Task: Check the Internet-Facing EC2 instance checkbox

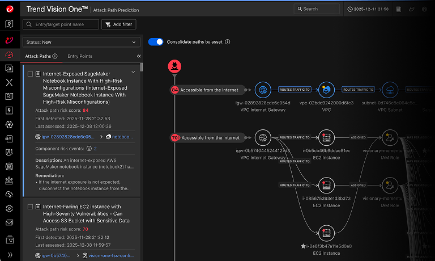Action: (30, 207)
